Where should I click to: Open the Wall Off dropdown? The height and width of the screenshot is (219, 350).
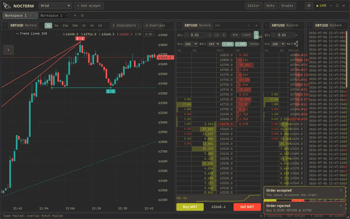(x=214, y=44)
